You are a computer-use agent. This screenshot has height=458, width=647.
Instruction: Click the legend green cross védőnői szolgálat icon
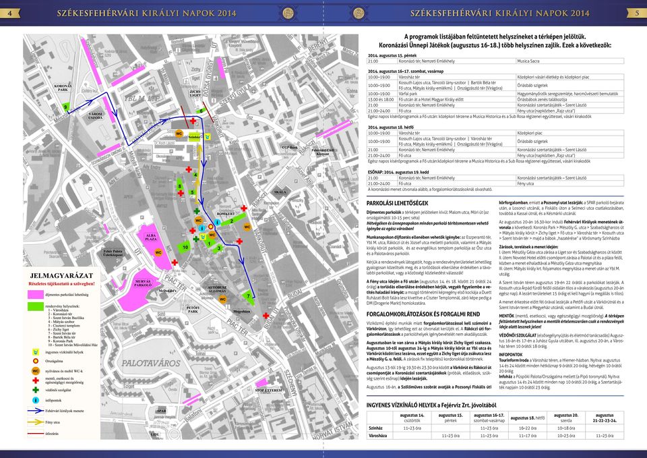[x=36, y=390]
